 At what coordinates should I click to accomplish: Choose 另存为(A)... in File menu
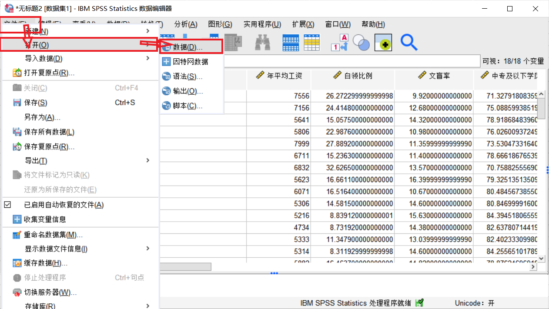(80, 117)
